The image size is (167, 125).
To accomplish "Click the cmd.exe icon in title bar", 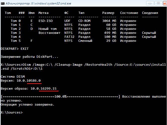I will point(3,3).
